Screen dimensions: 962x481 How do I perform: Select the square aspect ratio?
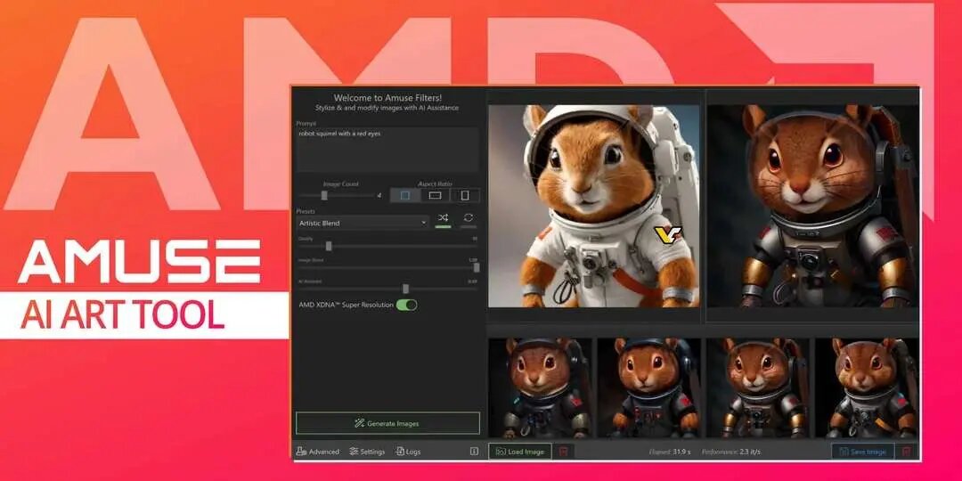[x=405, y=195]
